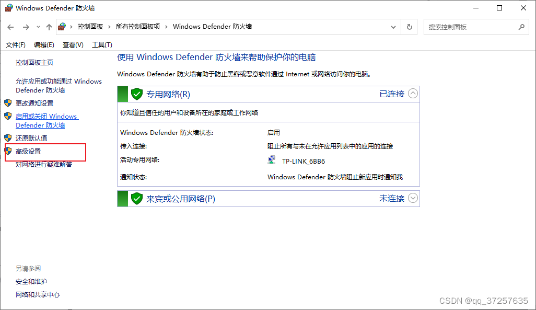This screenshot has width=536, height=310.
Task: Click breadcrumb chevron before 控制面板
Action: point(71,27)
